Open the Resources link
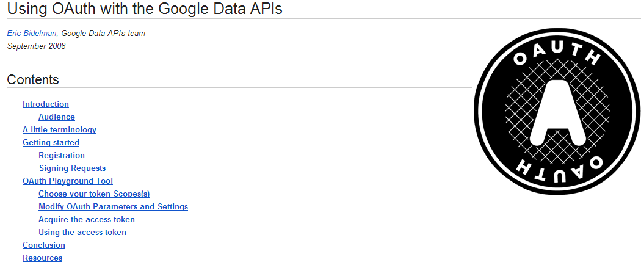 pos(43,258)
